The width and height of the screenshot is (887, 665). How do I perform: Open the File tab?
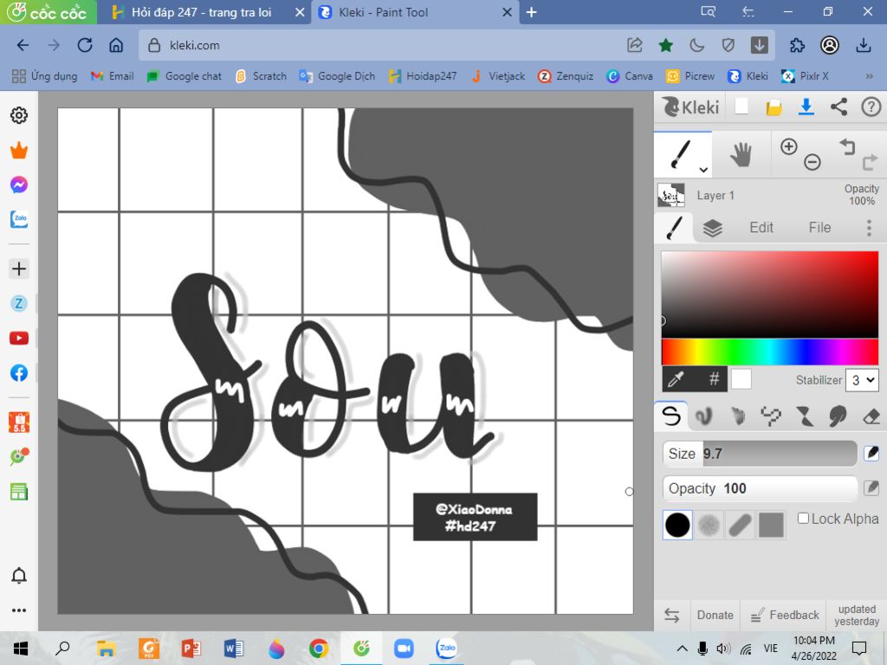[x=819, y=228]
